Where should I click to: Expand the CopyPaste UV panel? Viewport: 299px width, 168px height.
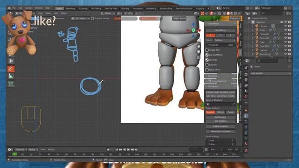coord(206,81)
